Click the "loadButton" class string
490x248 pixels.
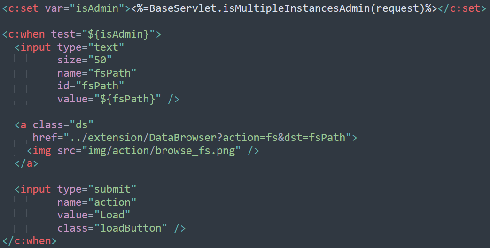(131, 228)
